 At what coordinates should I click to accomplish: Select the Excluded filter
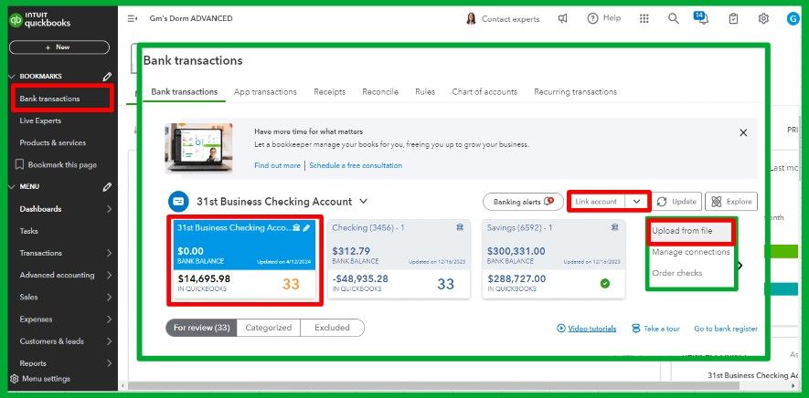[332, 328]
